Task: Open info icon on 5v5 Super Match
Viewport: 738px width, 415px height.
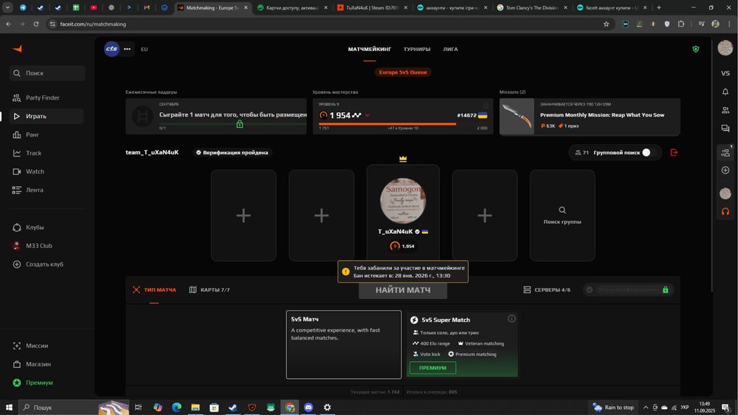Action: coord(511,319)
